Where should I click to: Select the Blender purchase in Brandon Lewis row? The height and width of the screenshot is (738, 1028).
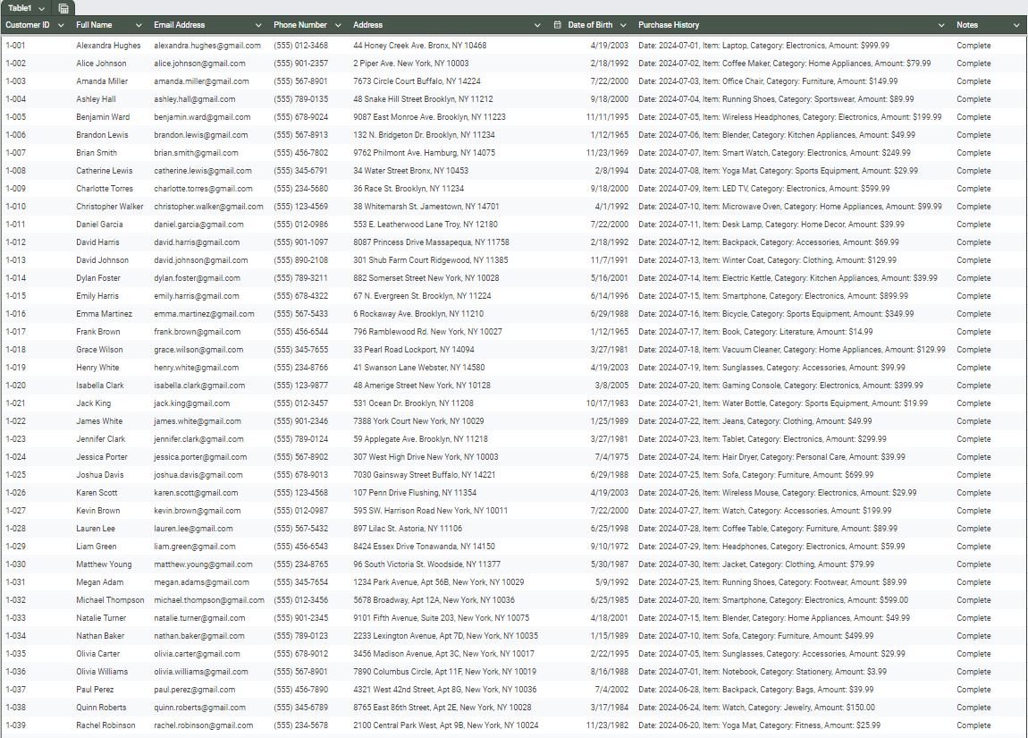coord(777,135)
